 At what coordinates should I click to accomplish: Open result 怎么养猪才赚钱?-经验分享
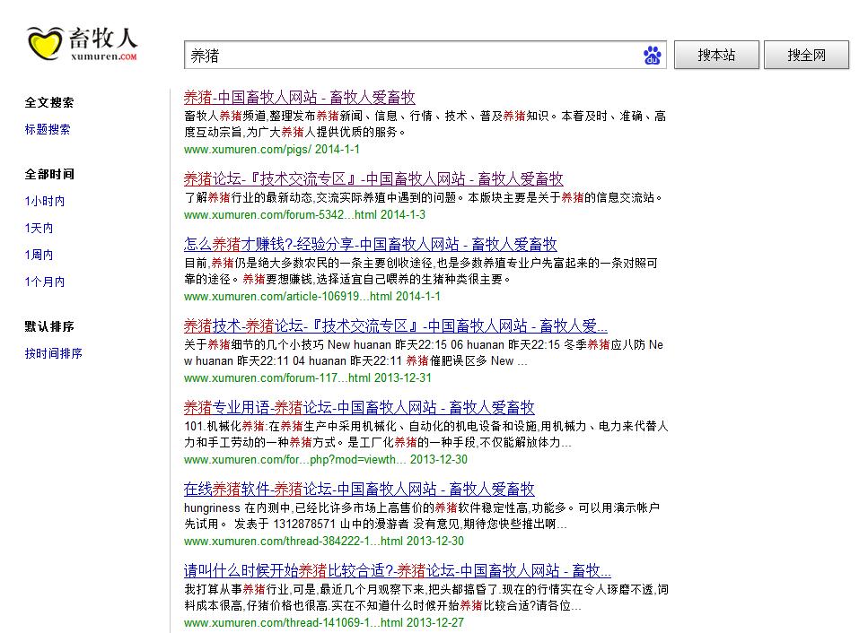371,244
